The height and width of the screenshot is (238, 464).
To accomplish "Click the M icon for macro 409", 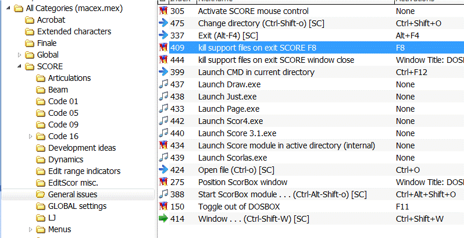I will [163, 48].
